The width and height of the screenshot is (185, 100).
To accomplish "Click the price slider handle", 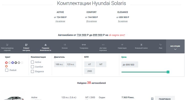I will [x=168, y=72].
